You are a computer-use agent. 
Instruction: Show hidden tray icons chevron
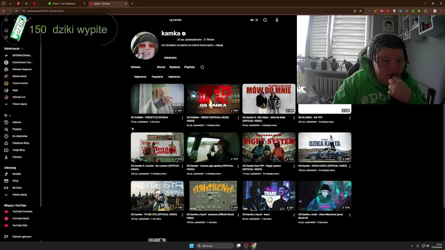coord(412,246)
